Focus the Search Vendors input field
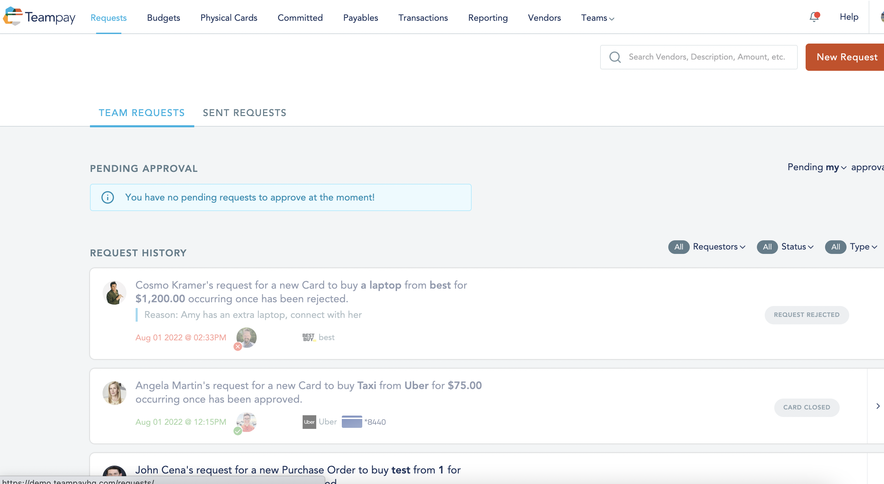This screenshot has height=484, width=884. point(699,57)
